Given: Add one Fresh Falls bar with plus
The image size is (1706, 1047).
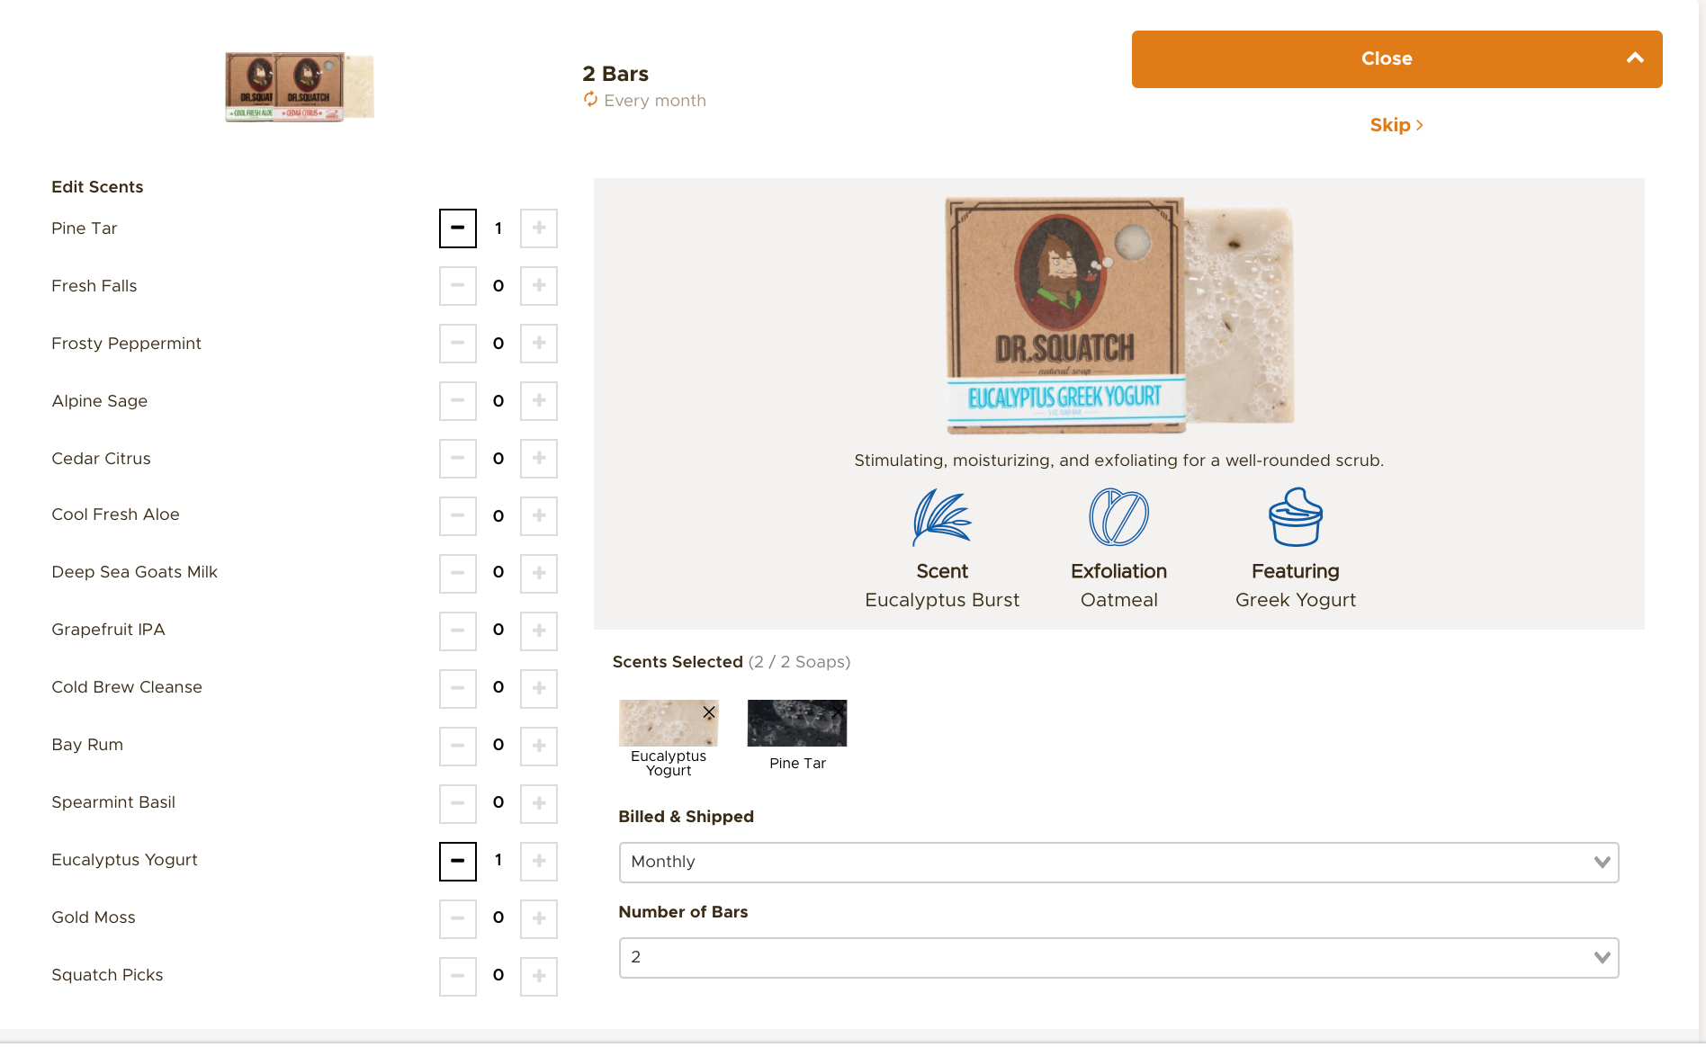Looking at the screenshot, I should 539,286.
